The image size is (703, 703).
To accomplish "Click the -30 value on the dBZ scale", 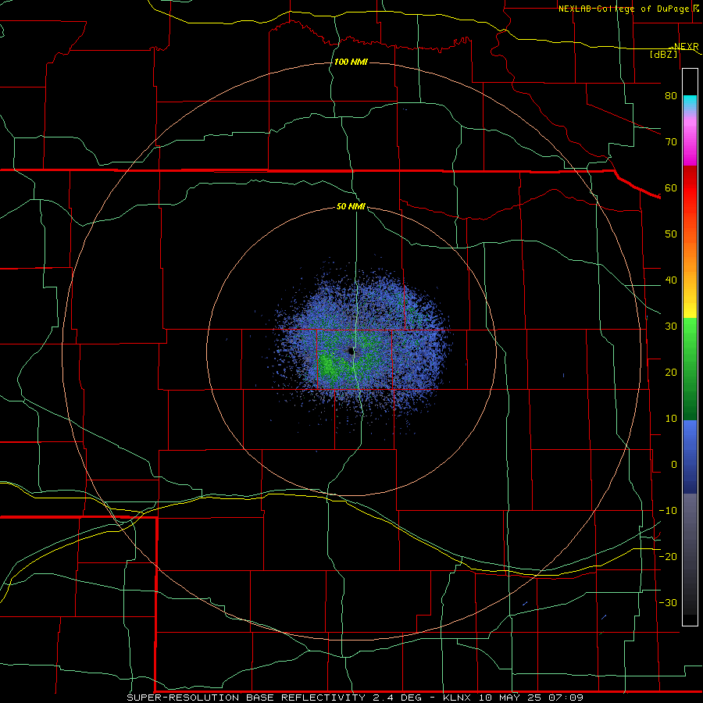I will pyautogui.click(x=668, y=602).
